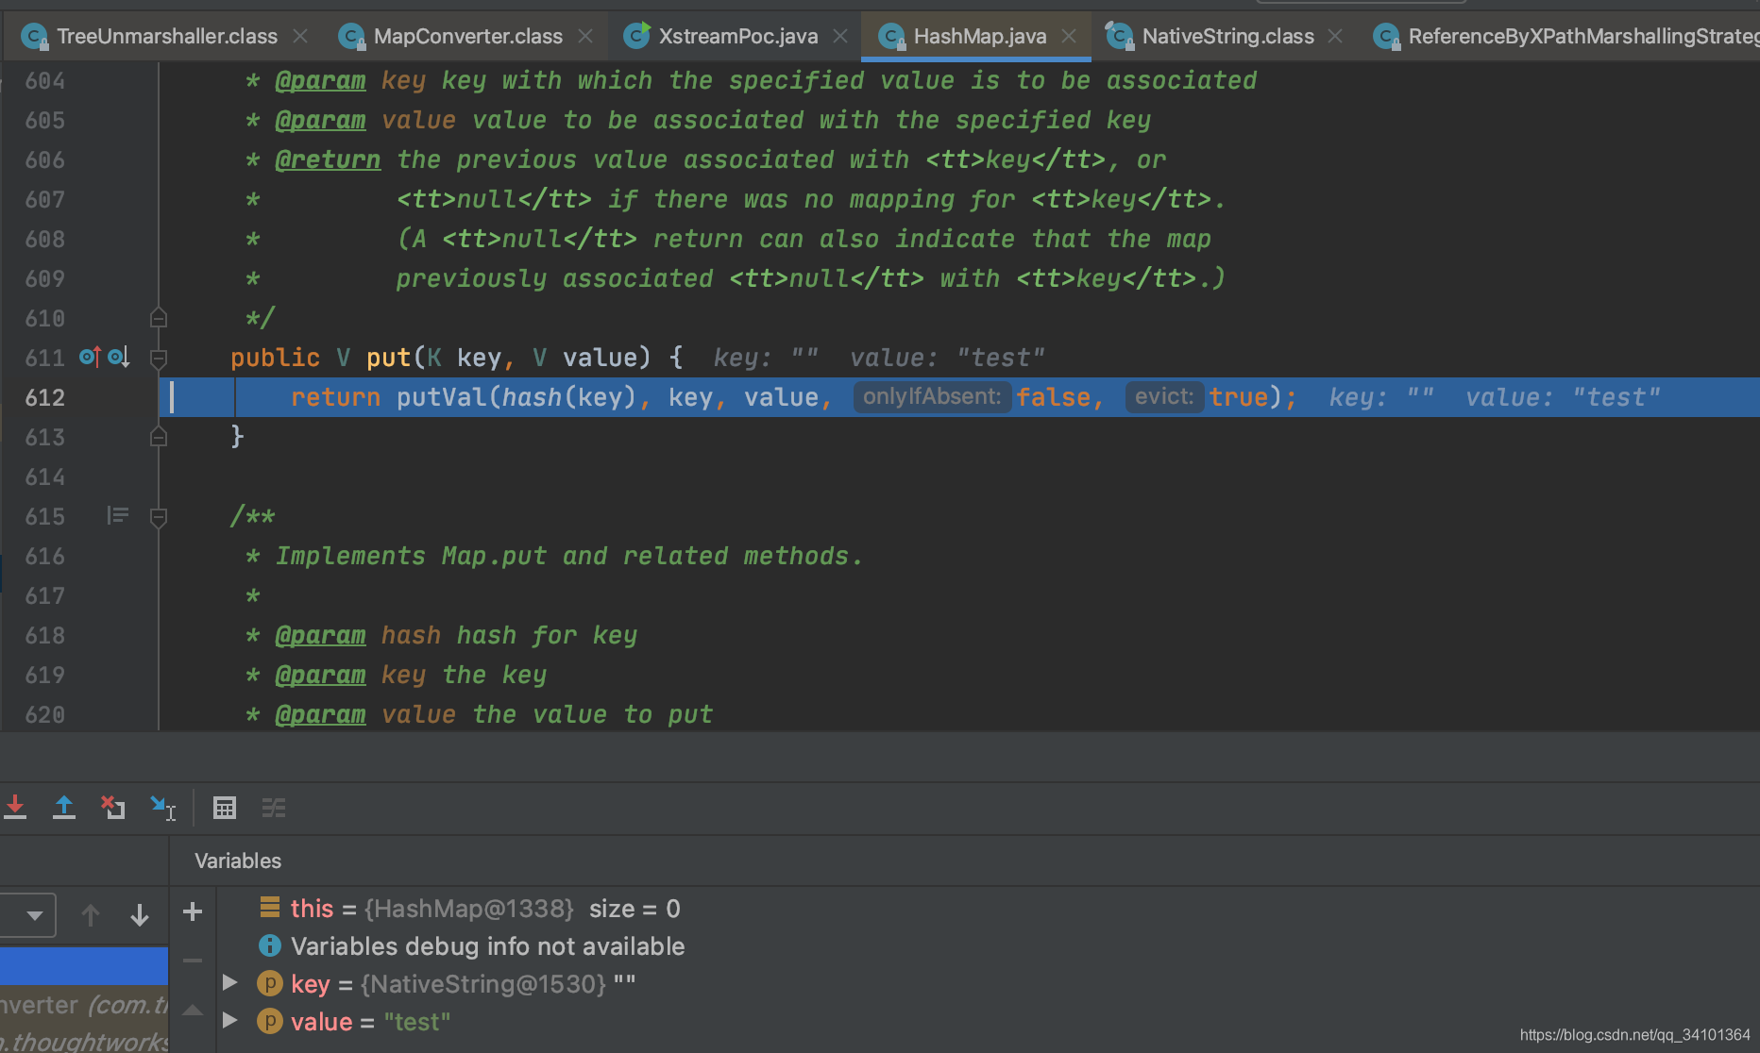Click the Run to Cursor debugger icon
Screen dimensions: 1760x1053
click(x=162, y=808)
